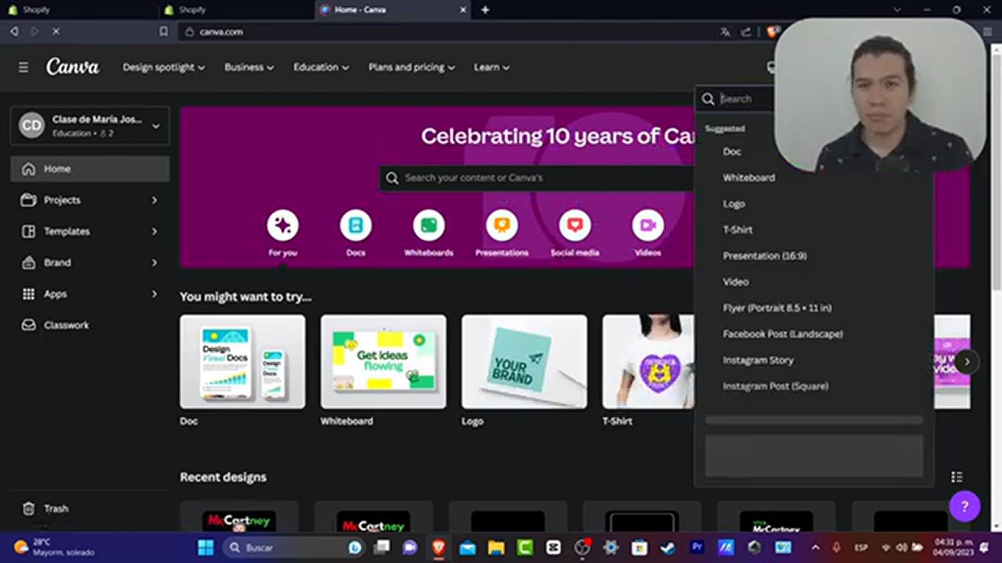The image size is (1002, 563).
Task: Open the T-Shirt template thumbnail
Action: point(648,361)
